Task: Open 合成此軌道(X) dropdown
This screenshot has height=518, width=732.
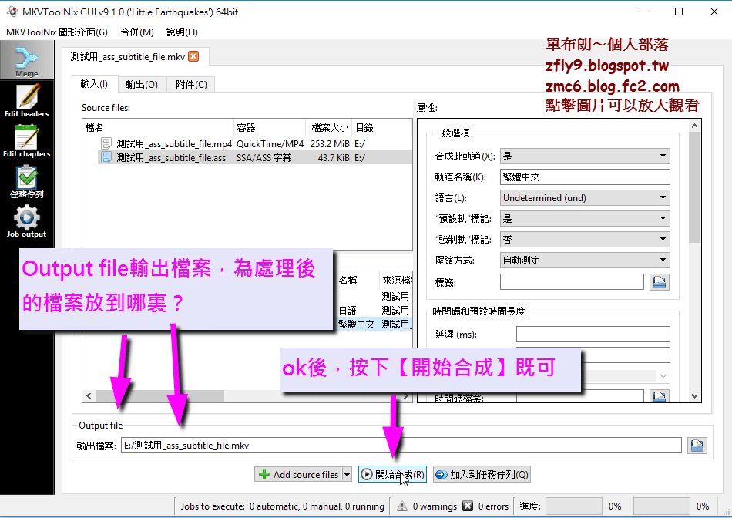Action: tap(585, 156)
